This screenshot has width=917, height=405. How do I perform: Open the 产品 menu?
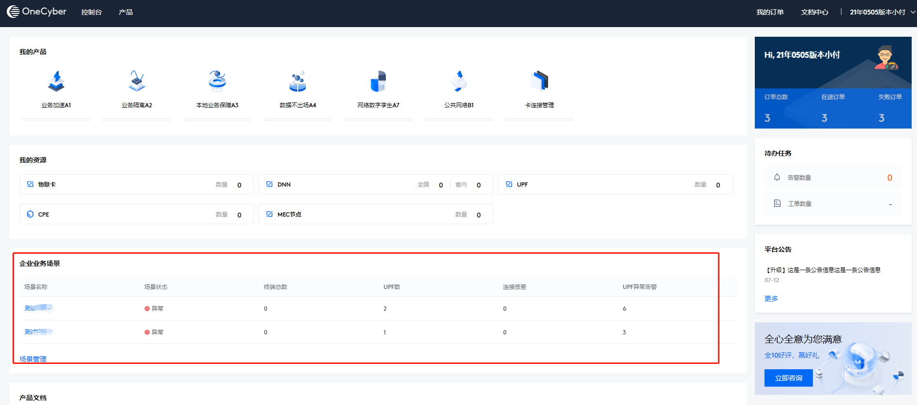coord(126,12)
